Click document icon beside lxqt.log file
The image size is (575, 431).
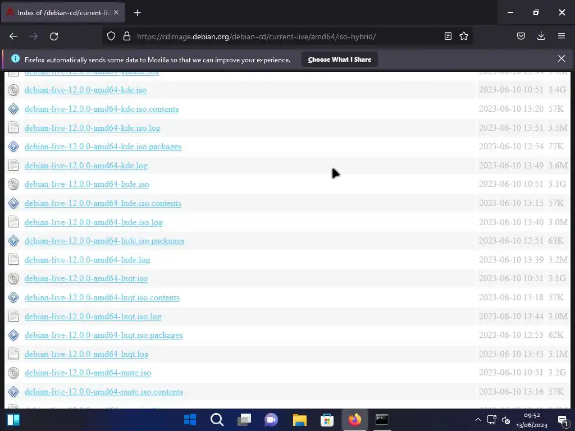click(x=13, y=354)
